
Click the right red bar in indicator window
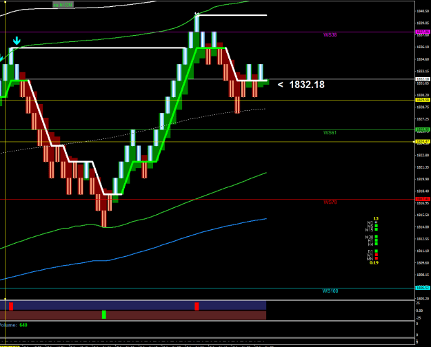(x=197, y=306)
